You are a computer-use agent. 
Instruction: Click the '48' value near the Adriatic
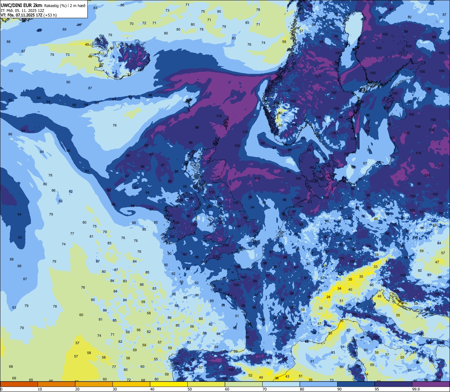click(379, 296)
